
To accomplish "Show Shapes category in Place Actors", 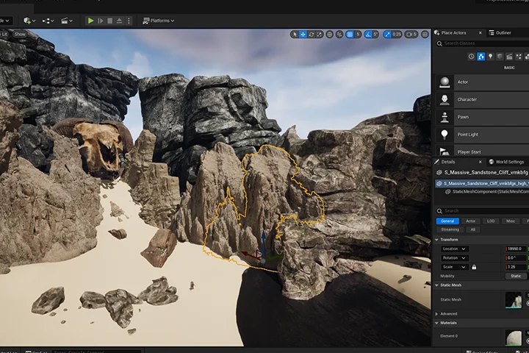I will [x=500, y=57].
